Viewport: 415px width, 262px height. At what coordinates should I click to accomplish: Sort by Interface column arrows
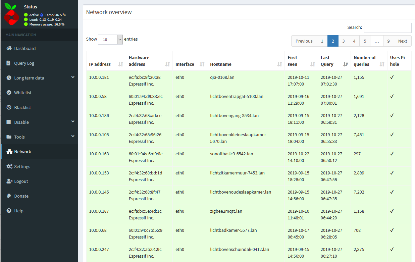[202, 64]
